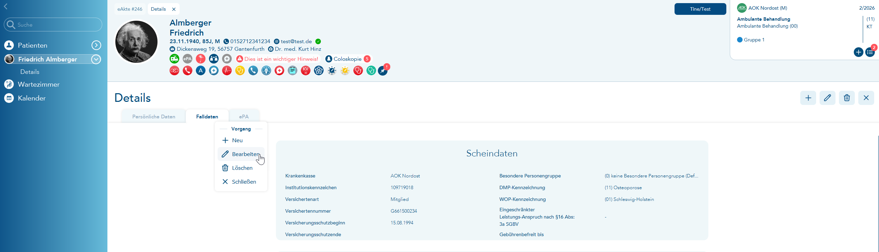Click the green verified checkmark beside the email
Screen dimensions: 879x252
pyautogui.click(x=318, y=41)
